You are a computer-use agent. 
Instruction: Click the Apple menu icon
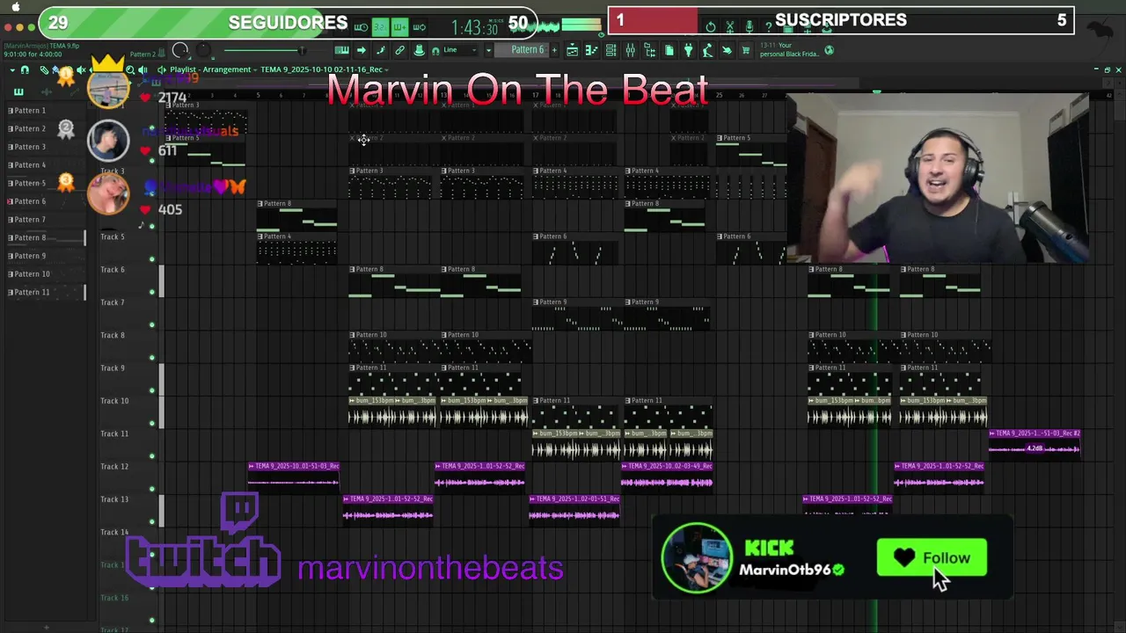click(x=15, y=6)
